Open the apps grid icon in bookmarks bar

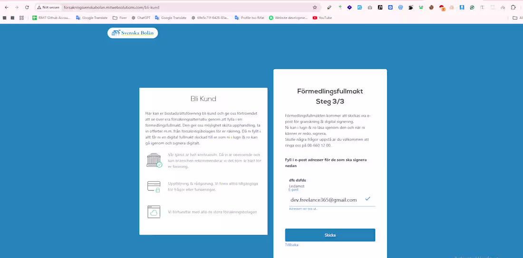22,18
